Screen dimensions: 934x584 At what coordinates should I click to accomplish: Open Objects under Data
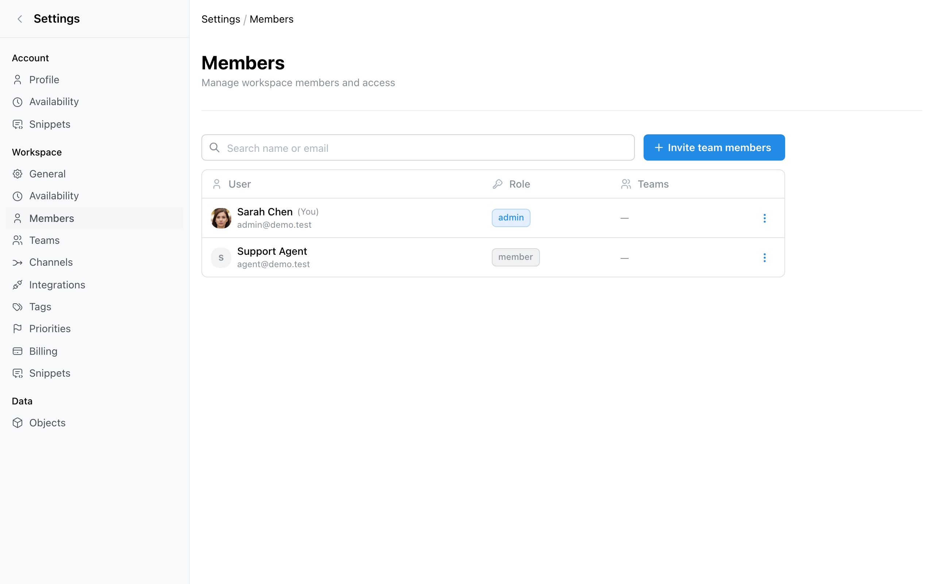(x=94, y=423)
